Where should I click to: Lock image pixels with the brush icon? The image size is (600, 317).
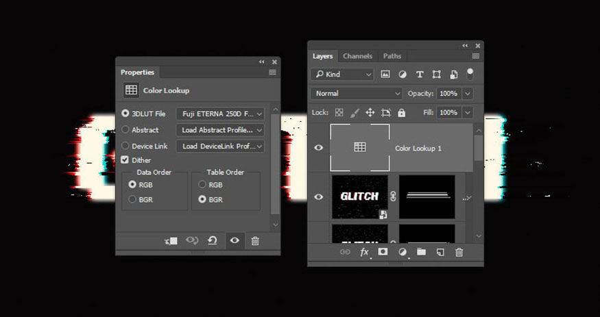point(355,113)
